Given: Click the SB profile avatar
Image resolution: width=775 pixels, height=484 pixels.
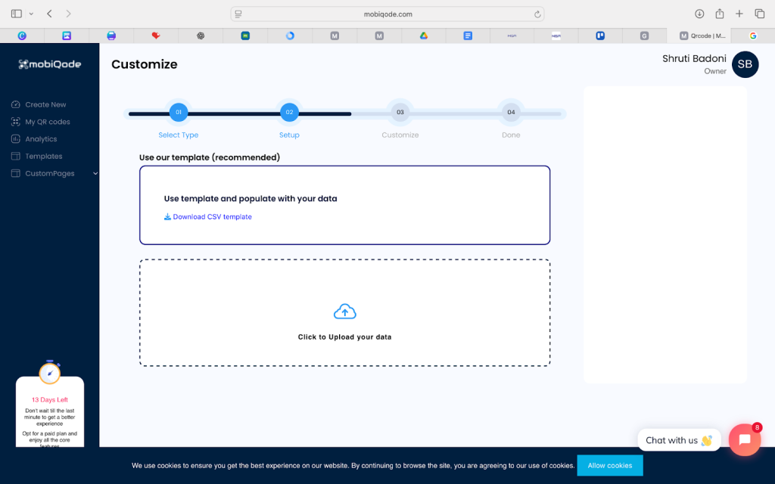Looking at the screenshot, I should tap(745, 64).
